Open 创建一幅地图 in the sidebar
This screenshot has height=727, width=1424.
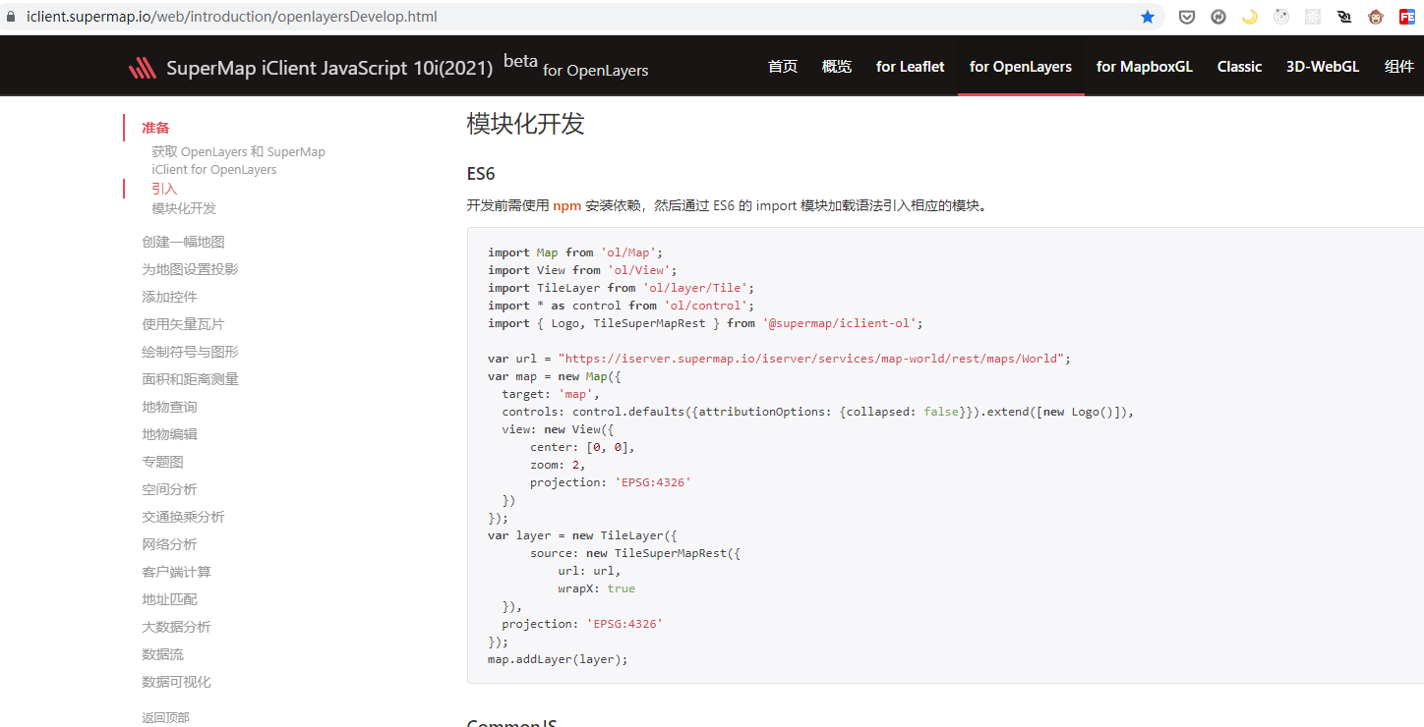(x=183, y=242)
